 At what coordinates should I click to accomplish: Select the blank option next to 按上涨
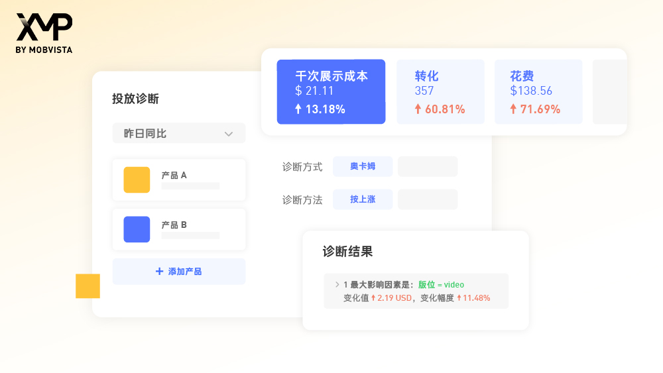[x=428, y=199]
